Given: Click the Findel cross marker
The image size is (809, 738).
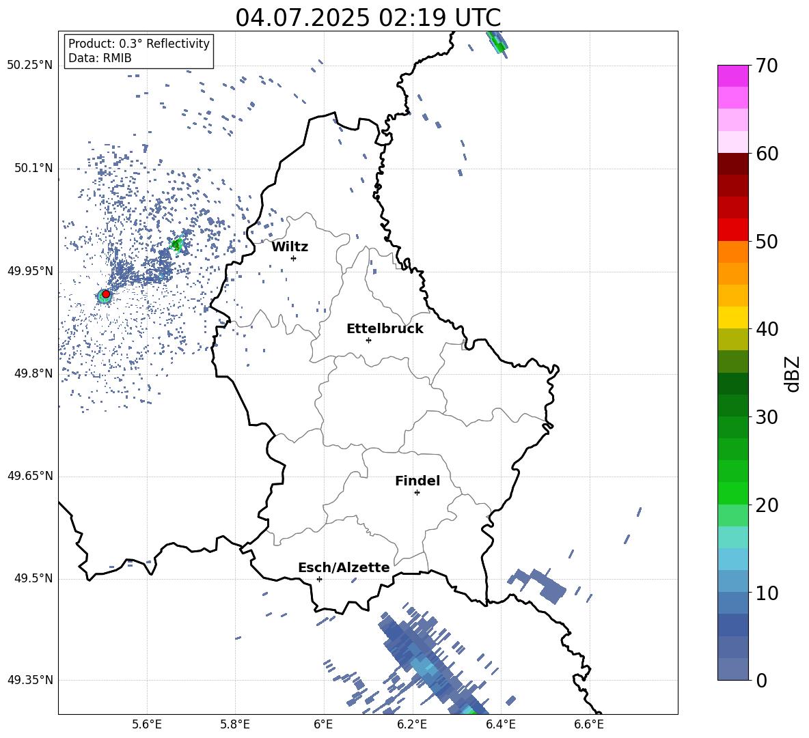Looking at the screenshot, I should point(417,493).
